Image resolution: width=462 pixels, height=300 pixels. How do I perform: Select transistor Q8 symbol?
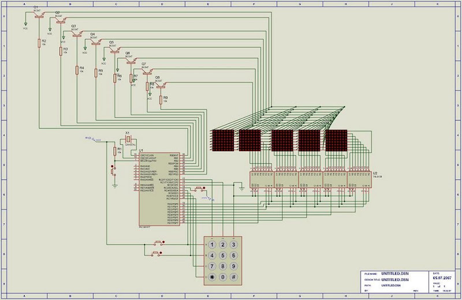pyautogui.click(x=161, y=85)
